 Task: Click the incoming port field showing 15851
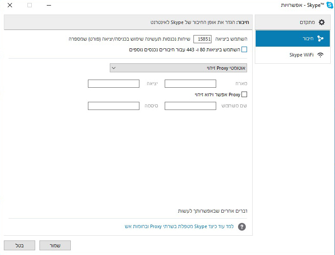tap(202, 39)
